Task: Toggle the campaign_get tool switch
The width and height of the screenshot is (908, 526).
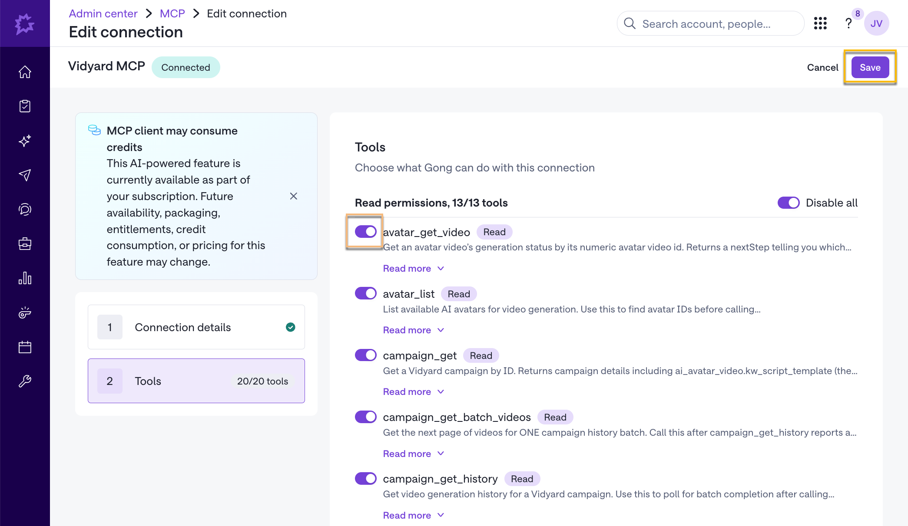Action: [x=366, y=355]
